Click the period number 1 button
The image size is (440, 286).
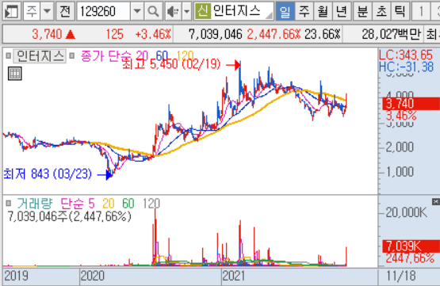[421, 12]
